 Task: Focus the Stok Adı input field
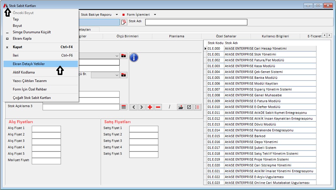[196, 22]
